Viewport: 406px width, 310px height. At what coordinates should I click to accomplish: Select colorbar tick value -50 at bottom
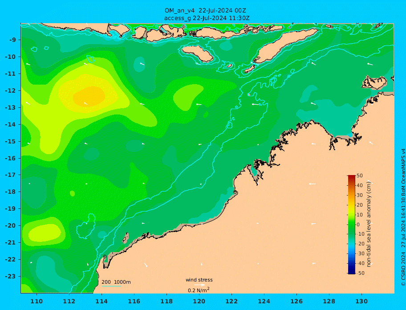click(360, 273)
